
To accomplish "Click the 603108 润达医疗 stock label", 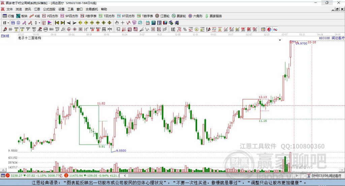I will click(332, 38).
